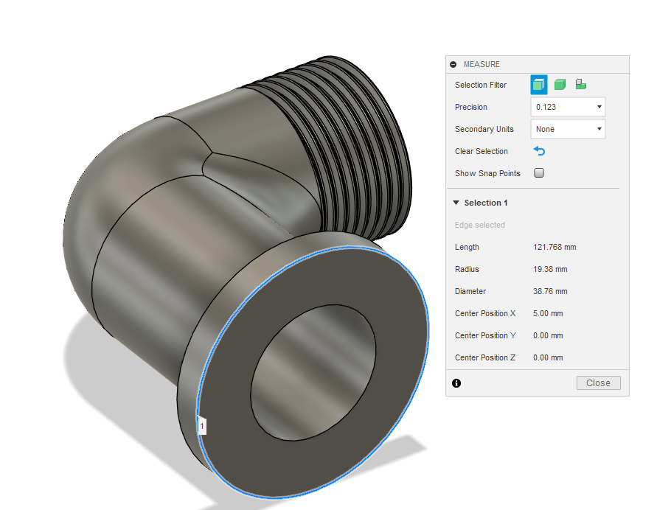
Task: Enable the Show Snap Points checkbox
Action: point(539,173)
